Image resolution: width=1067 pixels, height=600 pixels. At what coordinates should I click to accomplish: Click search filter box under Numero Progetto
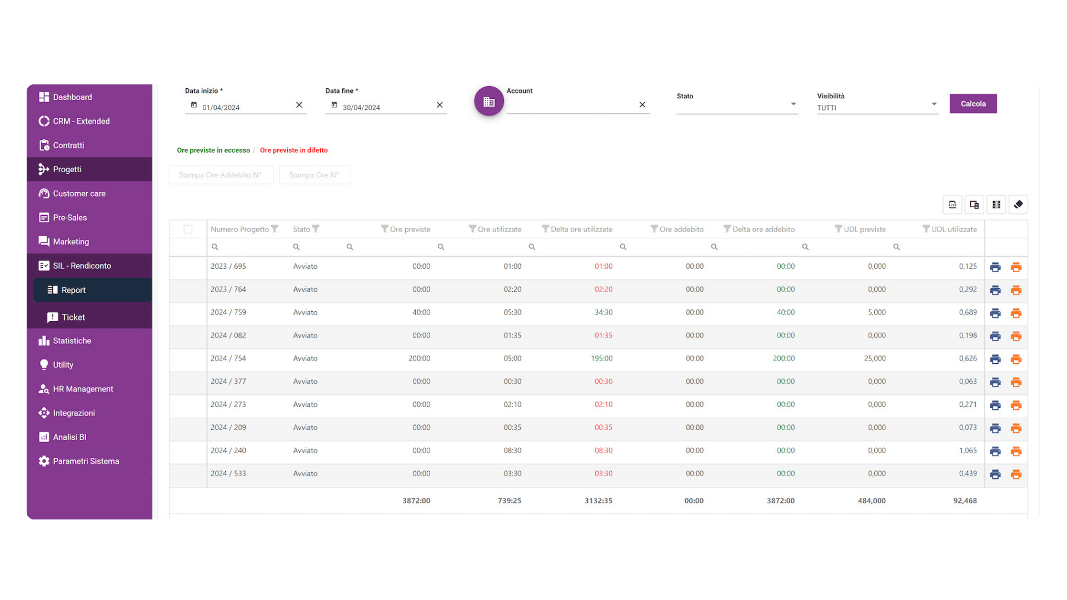pos(247,247)
